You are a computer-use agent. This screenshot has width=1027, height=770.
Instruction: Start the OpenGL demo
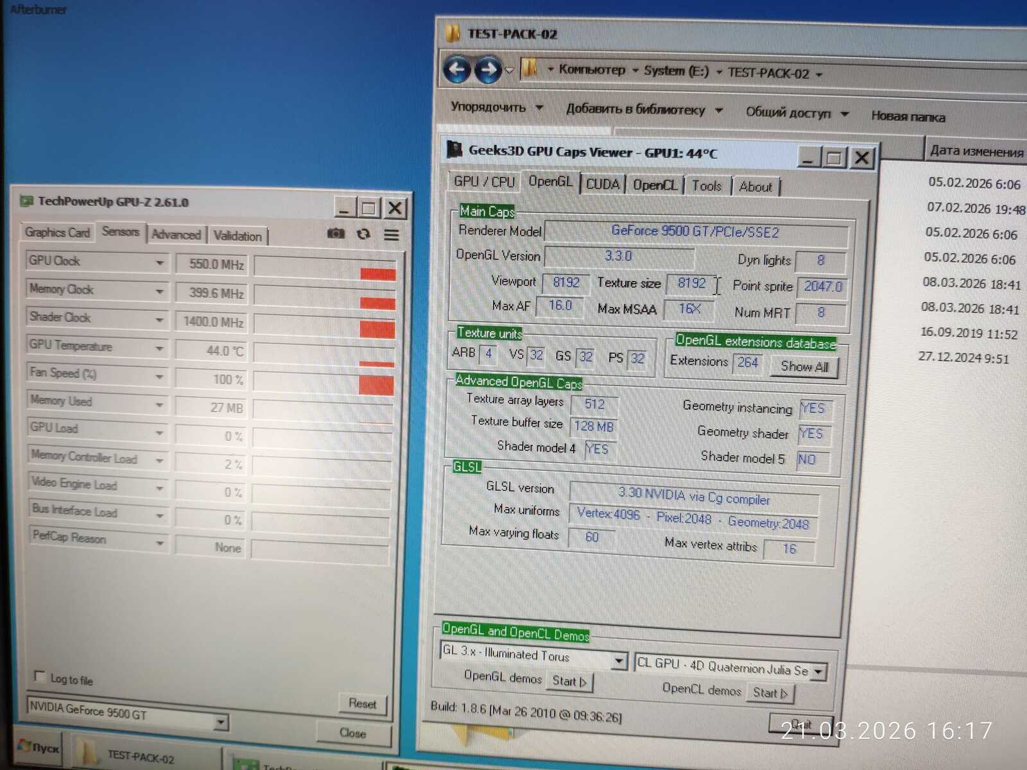[569, 681]
